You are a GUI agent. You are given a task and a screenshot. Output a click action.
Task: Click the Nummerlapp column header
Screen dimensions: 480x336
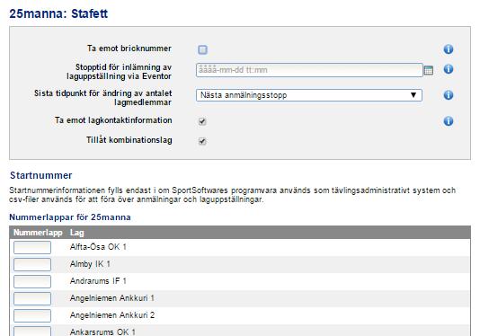point(38,233)
